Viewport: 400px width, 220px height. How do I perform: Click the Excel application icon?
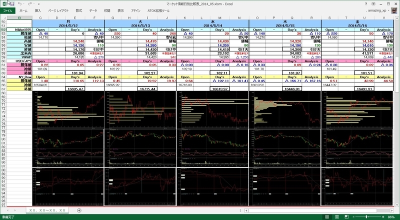click(x=4, y=4)
